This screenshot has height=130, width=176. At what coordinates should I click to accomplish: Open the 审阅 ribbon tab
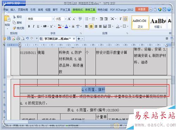coord(40,10)
